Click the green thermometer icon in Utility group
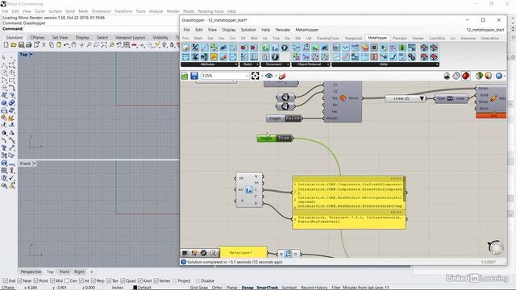Viewport: 516px width, 290px height. [402, 48]
